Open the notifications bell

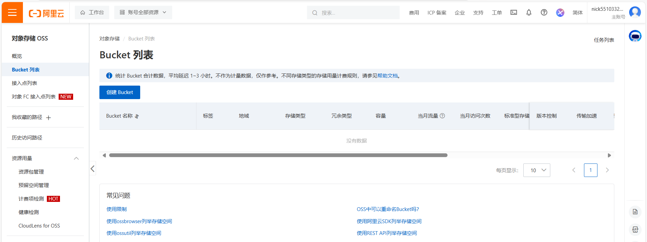click(x=529, y=12)
